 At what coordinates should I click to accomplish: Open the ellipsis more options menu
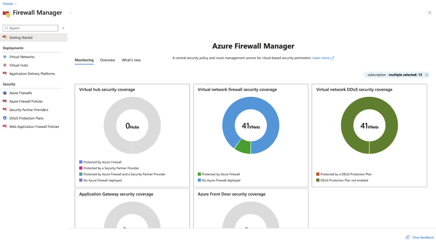[71, 13]
